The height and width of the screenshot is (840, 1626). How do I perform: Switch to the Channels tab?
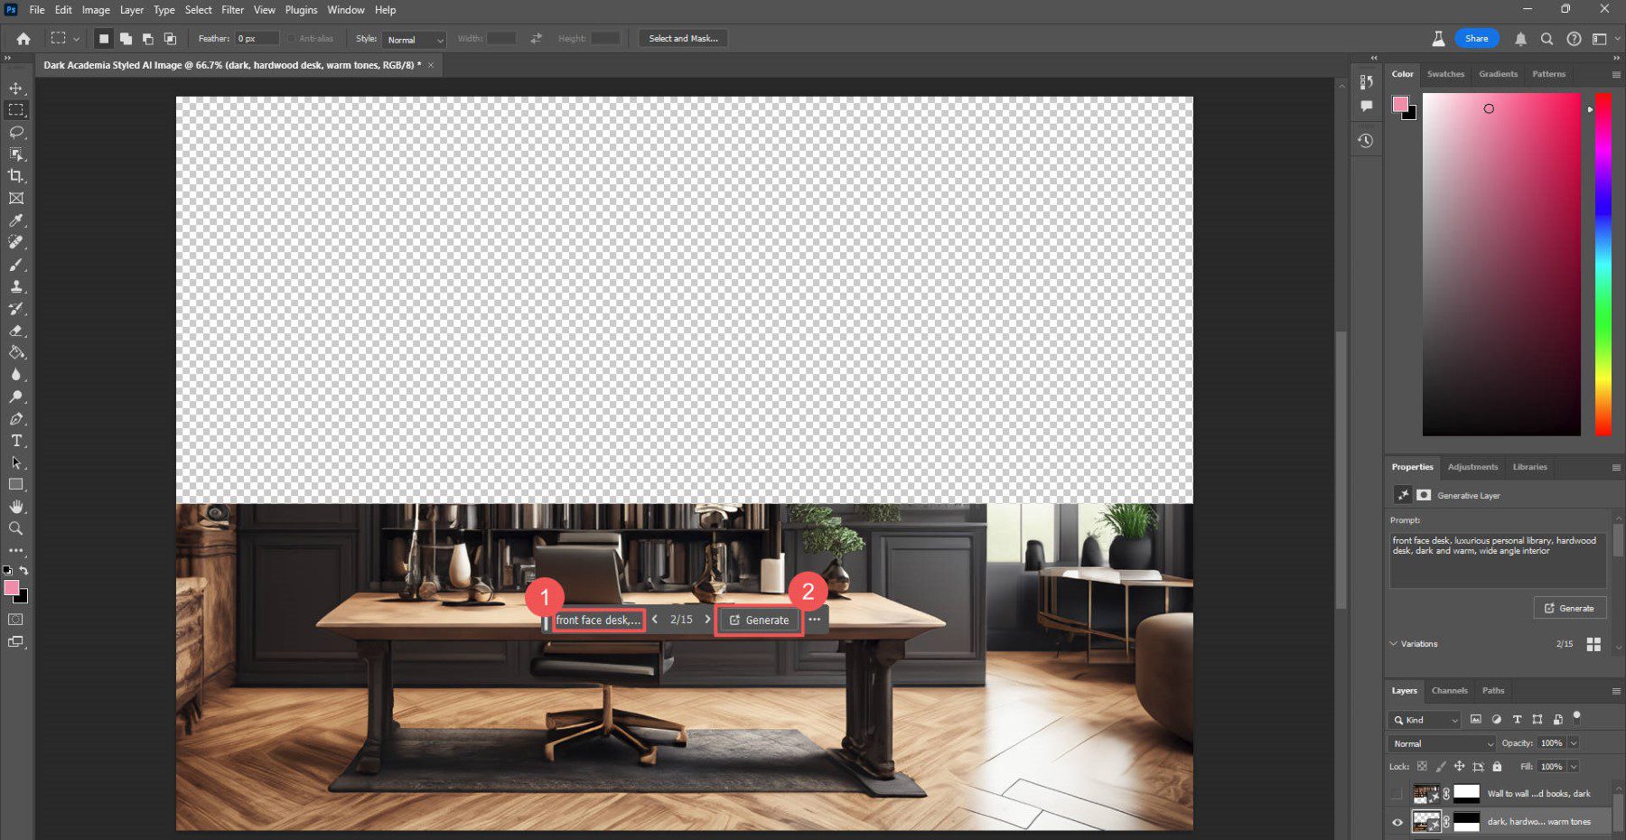(x=1449, y=691)
